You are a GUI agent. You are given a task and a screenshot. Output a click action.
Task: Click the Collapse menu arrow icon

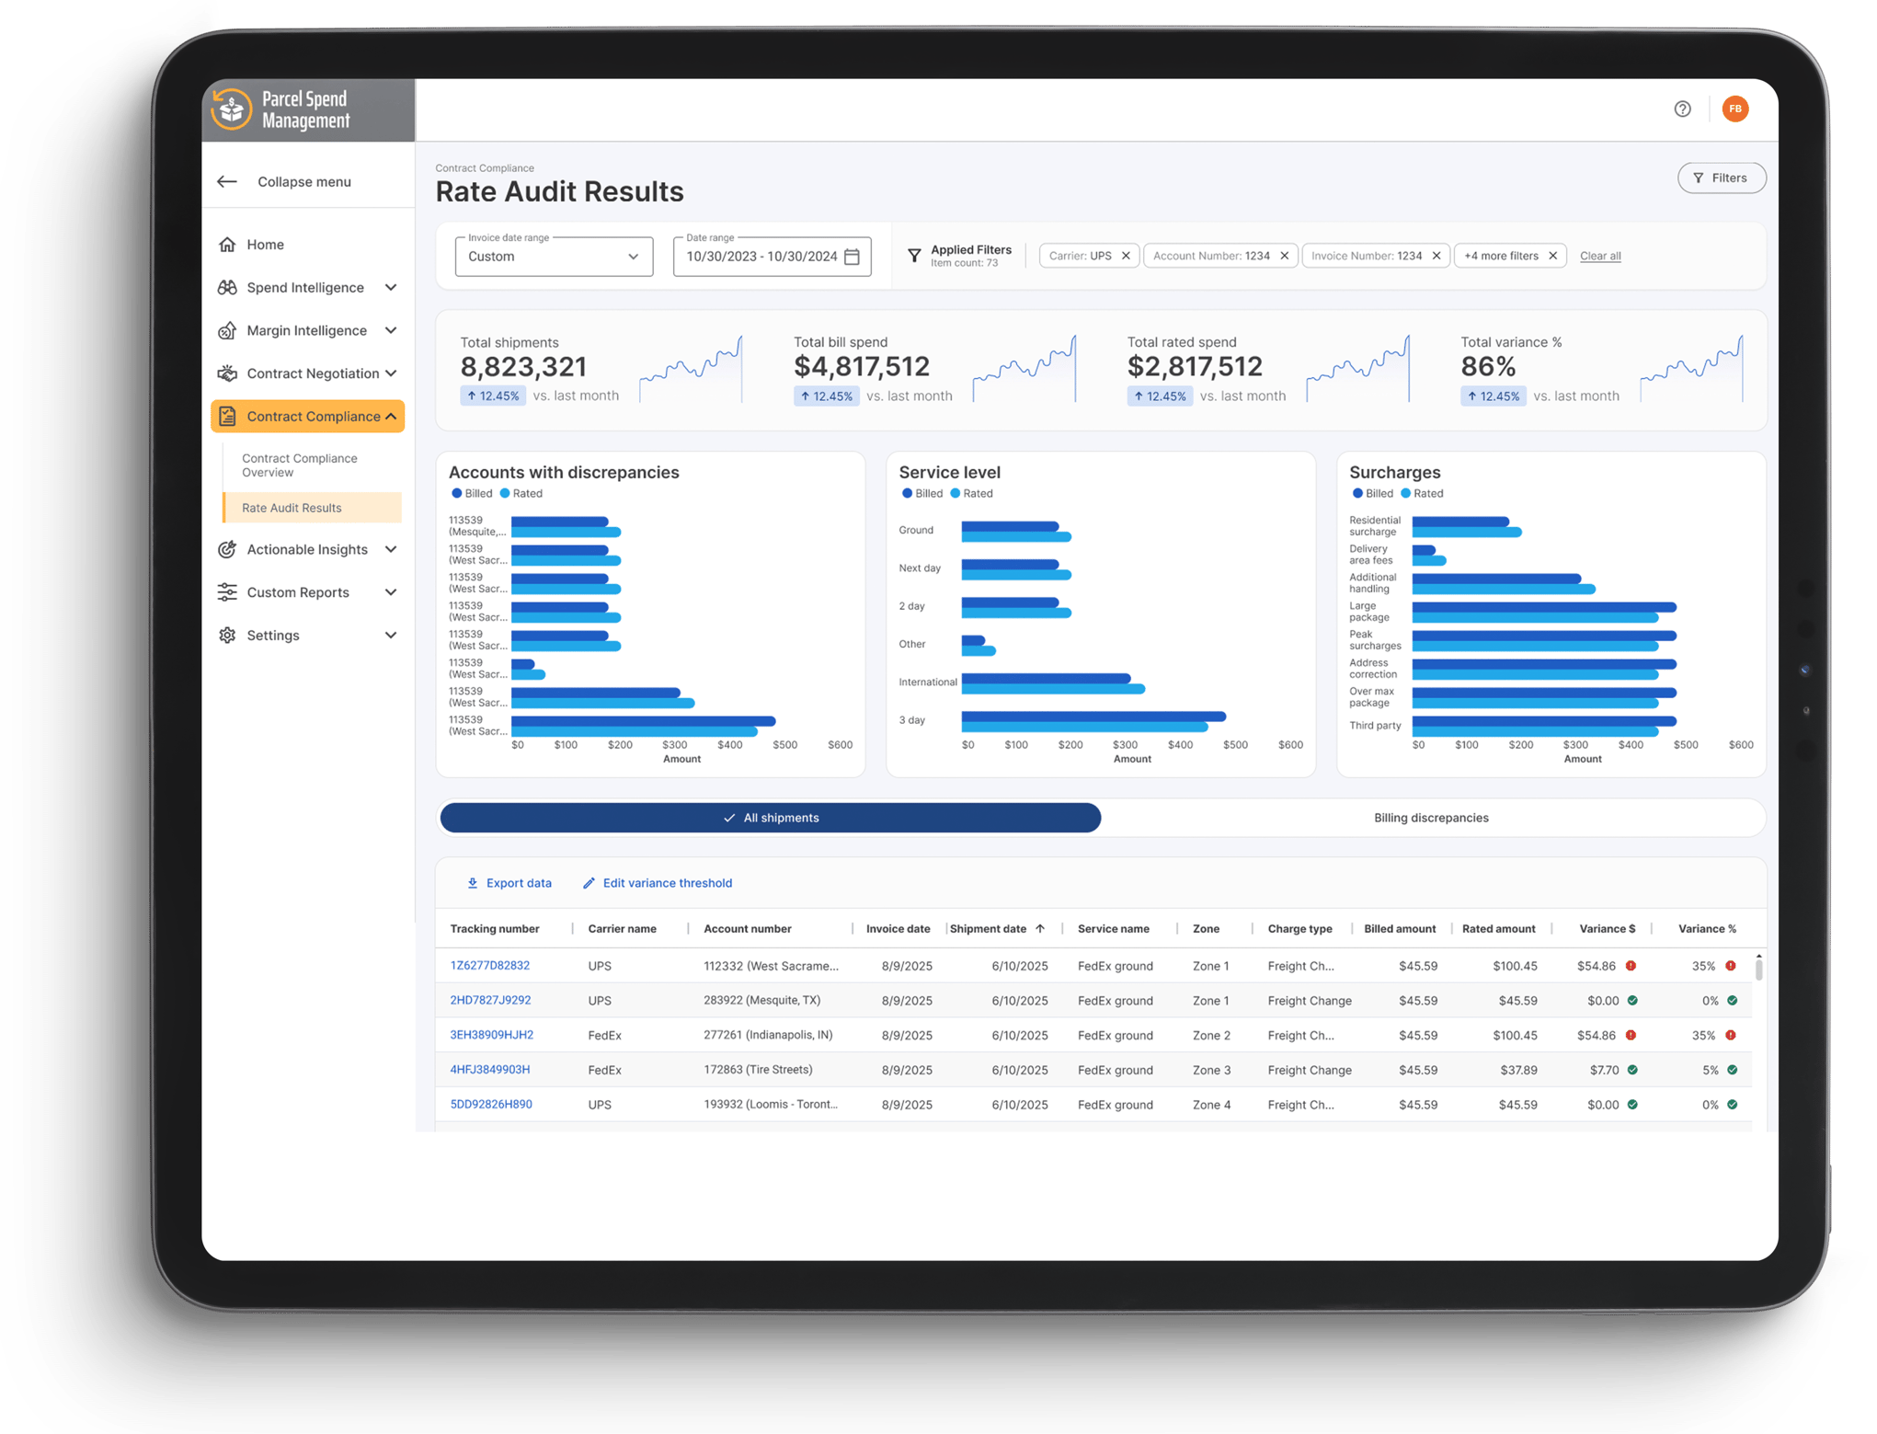[x=227, y=182]
